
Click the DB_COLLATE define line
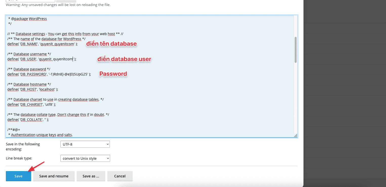click(28, 120)
